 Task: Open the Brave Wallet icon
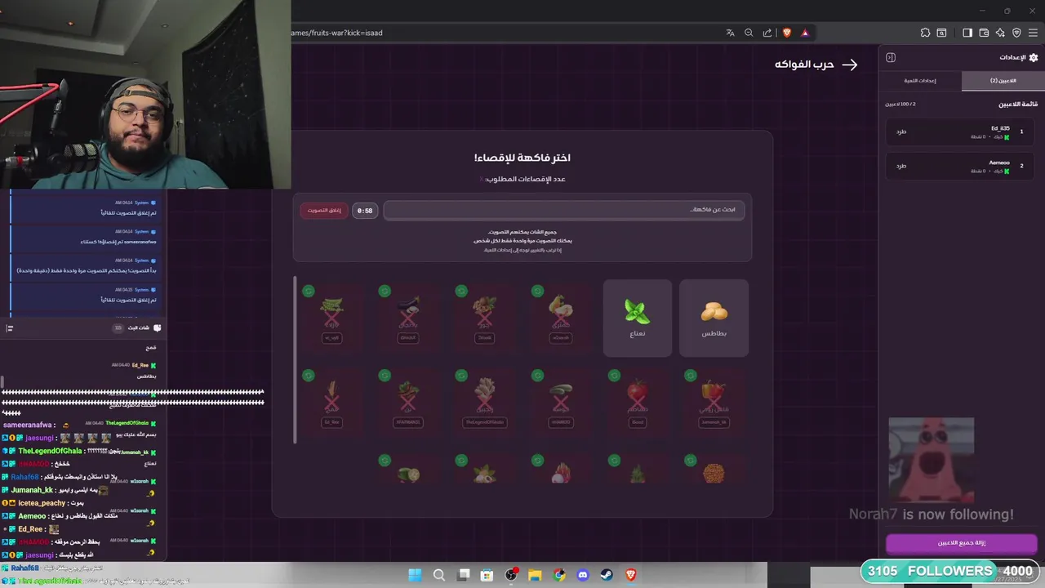[984, 33]
